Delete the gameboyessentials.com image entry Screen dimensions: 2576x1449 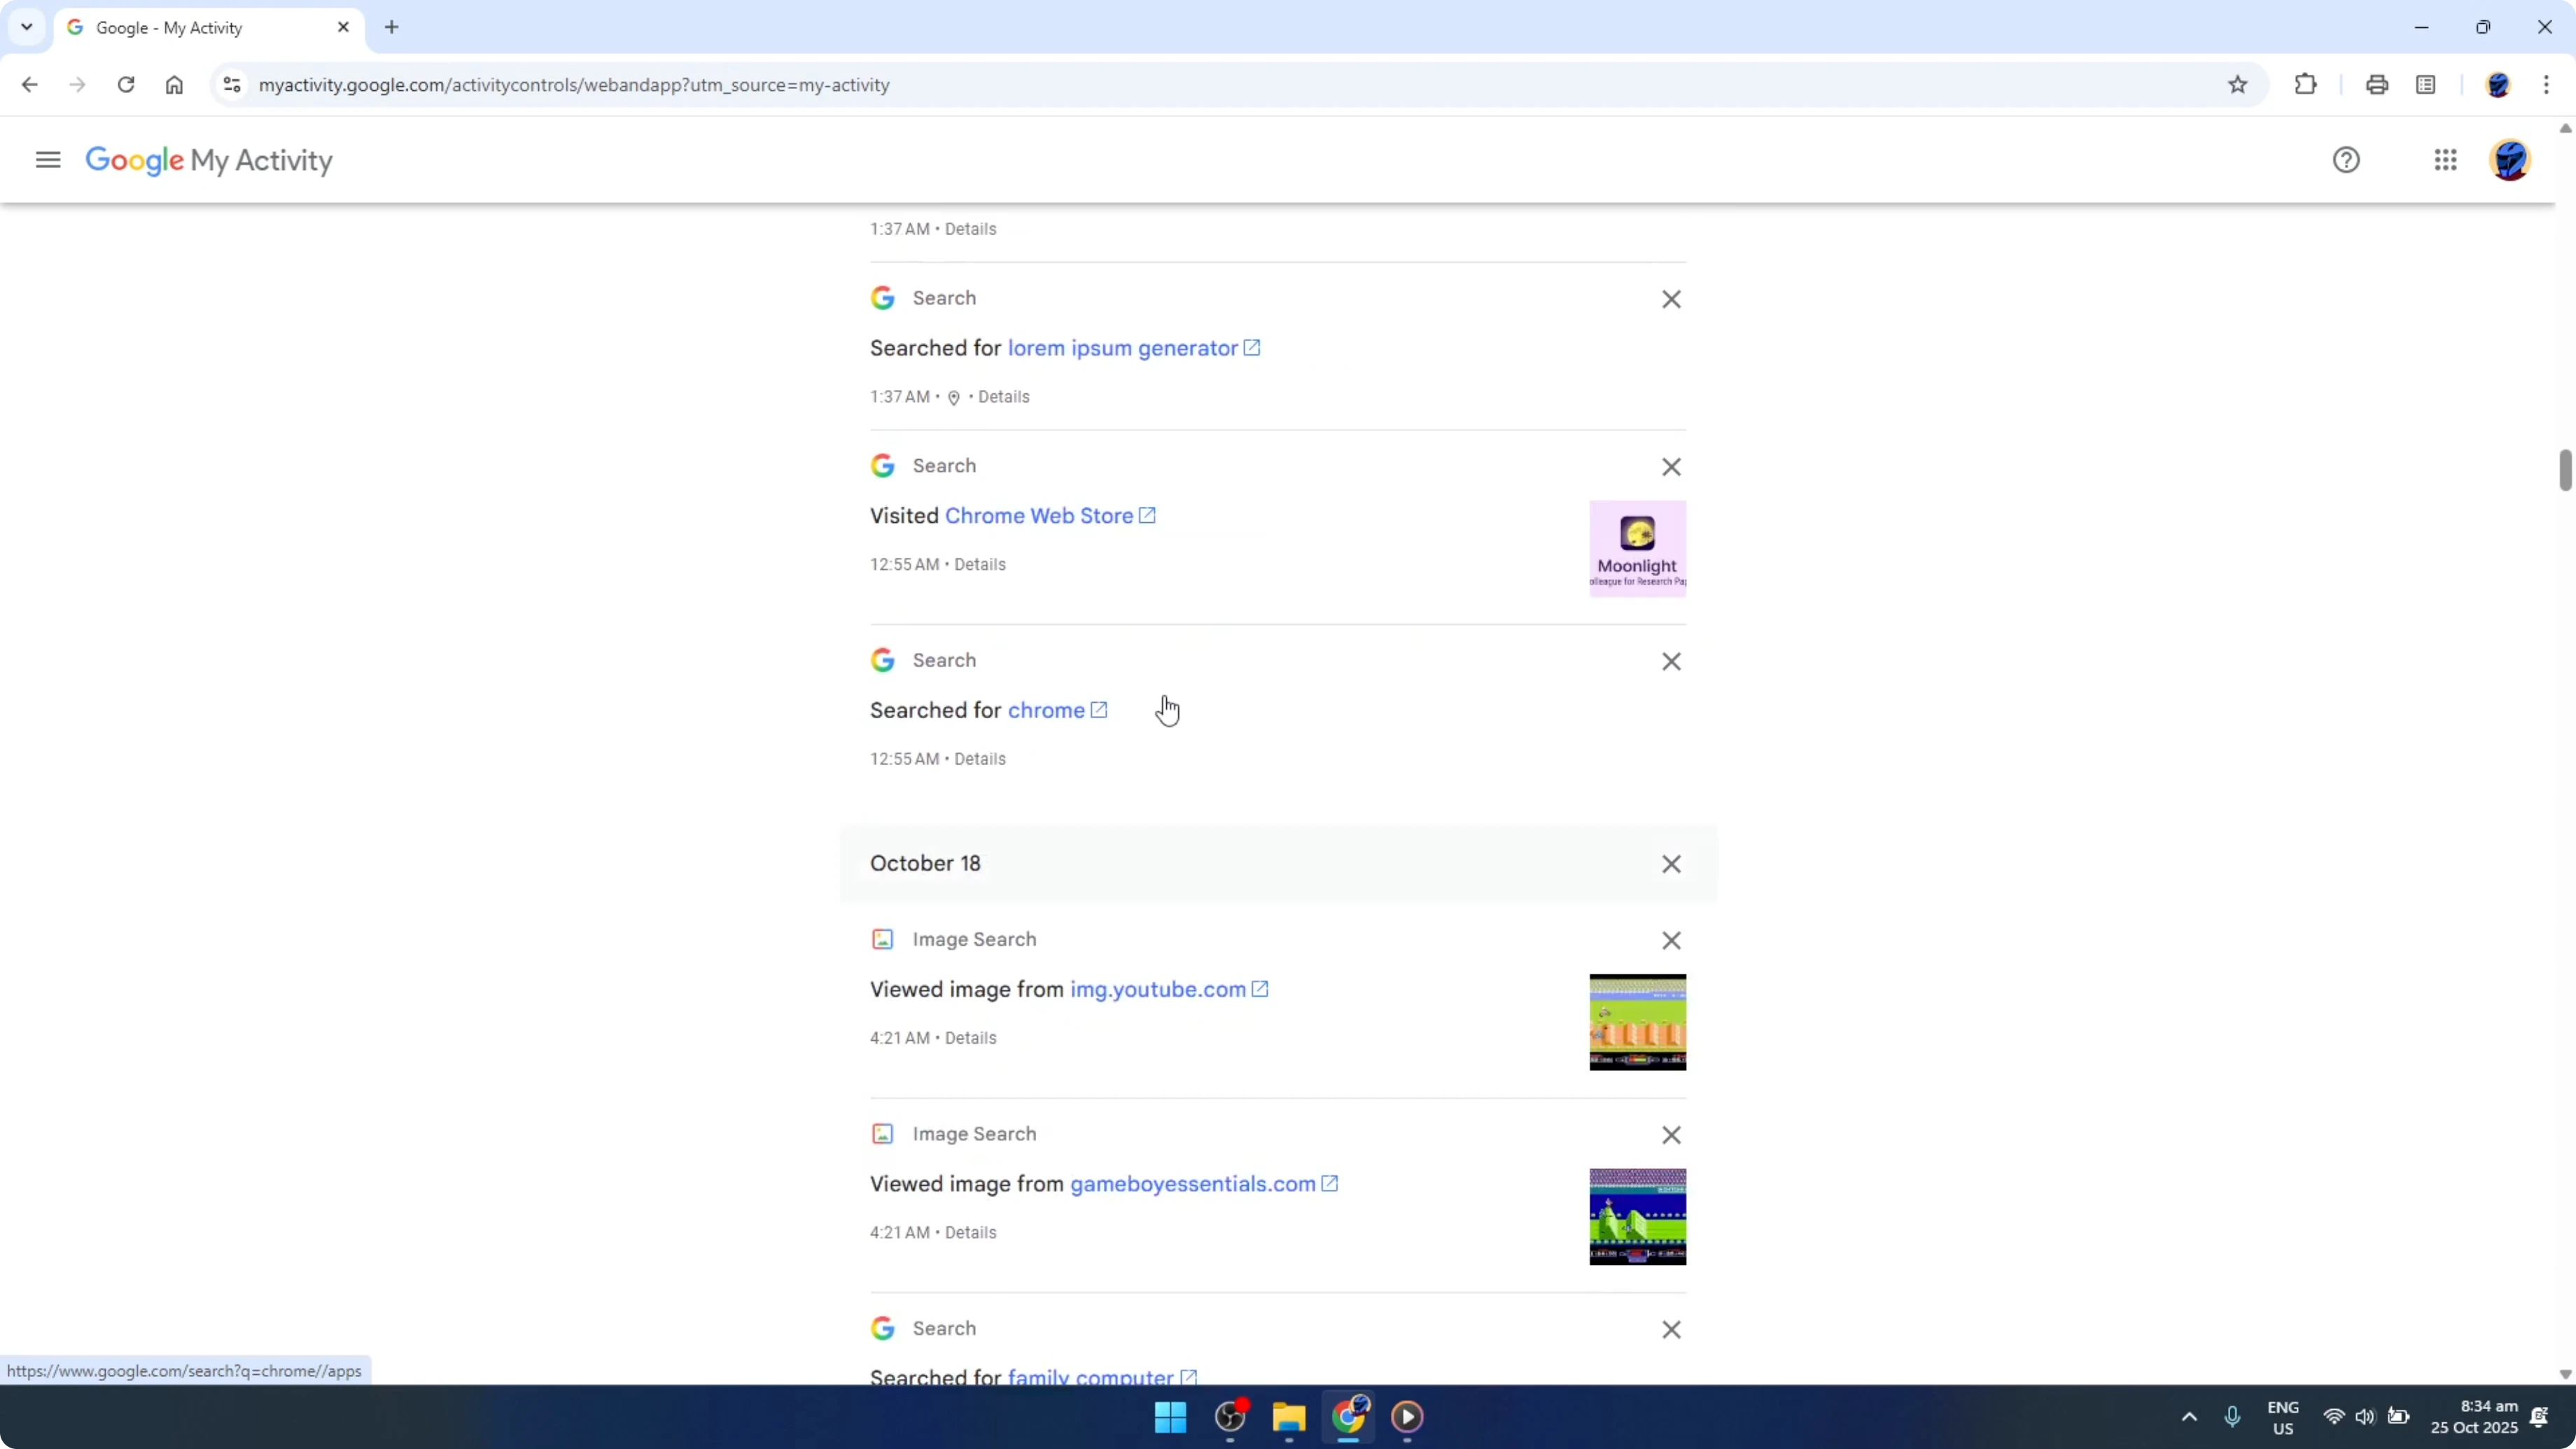(x=1671, y=1135)
